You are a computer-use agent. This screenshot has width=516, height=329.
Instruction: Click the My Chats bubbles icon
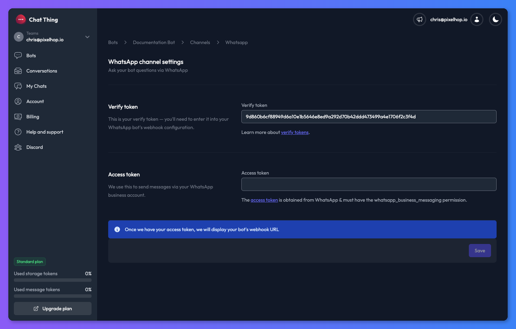pos(18,86)
